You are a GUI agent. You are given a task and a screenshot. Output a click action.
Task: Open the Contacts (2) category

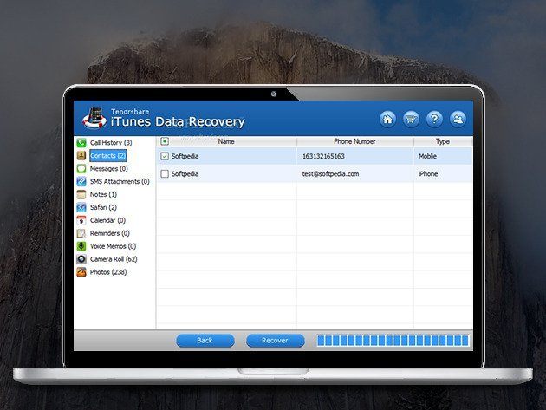107,155
